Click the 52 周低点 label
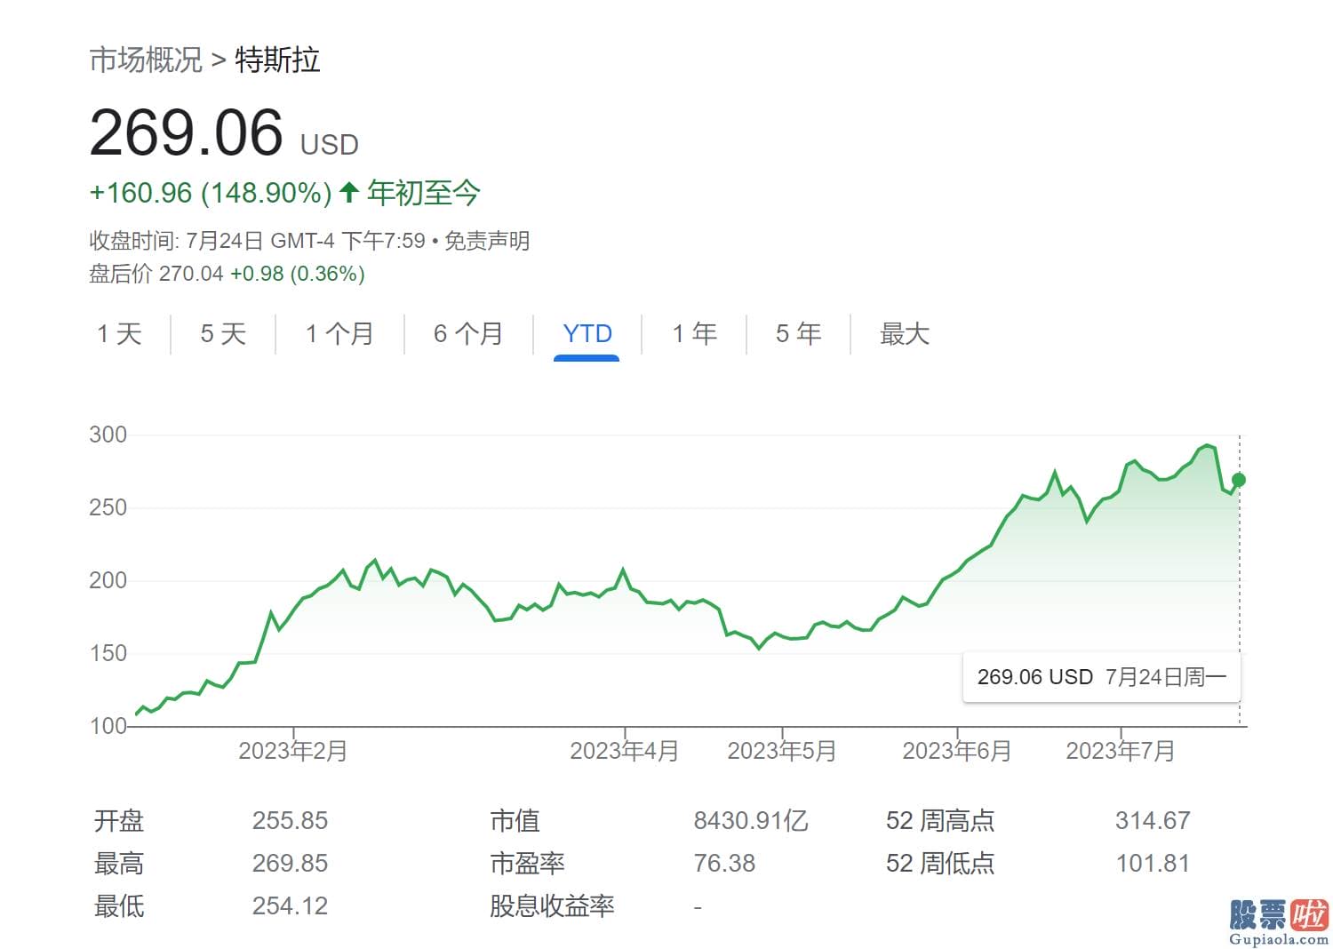Image resolution: width=1333 pixels, height=949 pixels. (x=940, y=863)
